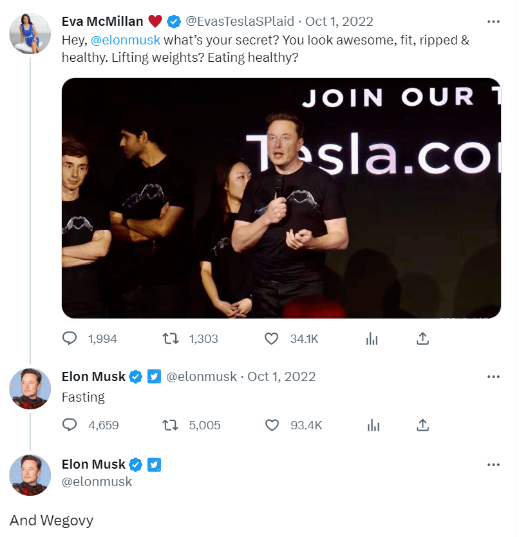
Task: Retweet Eva McMillan's tweet
Action: click(x=171, y=338)
